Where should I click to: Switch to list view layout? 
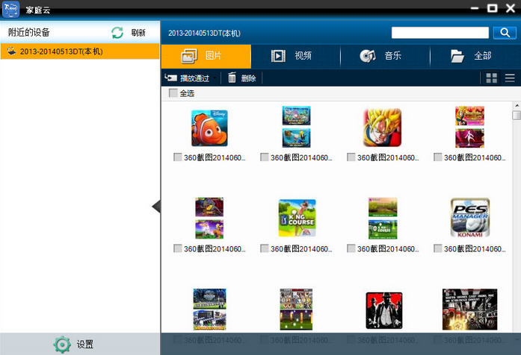pos(510,78)
